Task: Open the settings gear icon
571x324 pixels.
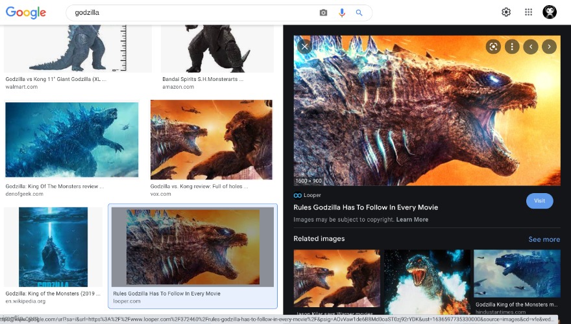Action: (x=506, y=12)
